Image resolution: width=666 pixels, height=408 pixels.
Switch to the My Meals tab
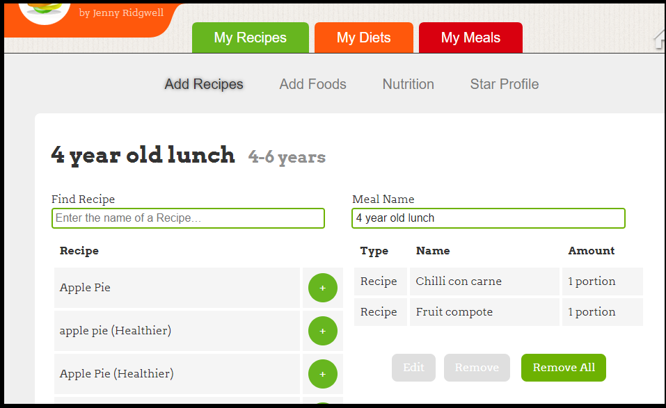[470, 37]
